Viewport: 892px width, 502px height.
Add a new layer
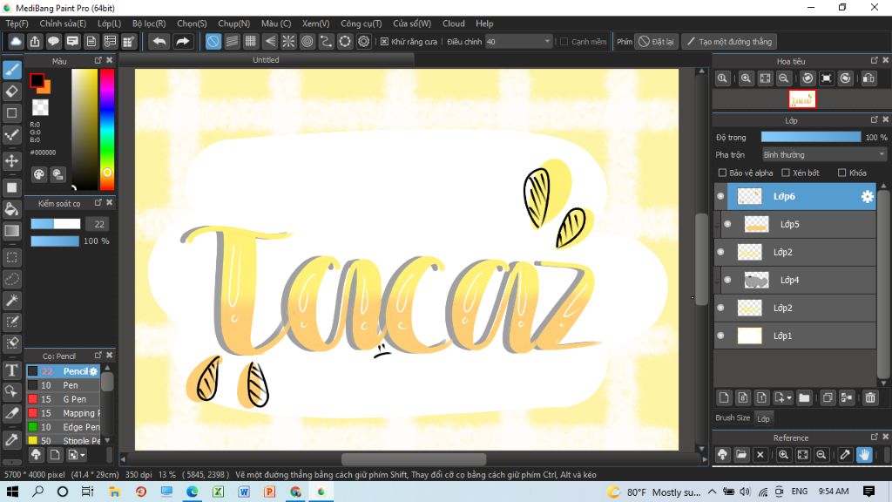[x=724, y=397]
